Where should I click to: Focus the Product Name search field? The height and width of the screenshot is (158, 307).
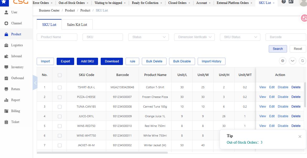coord(57,37)
